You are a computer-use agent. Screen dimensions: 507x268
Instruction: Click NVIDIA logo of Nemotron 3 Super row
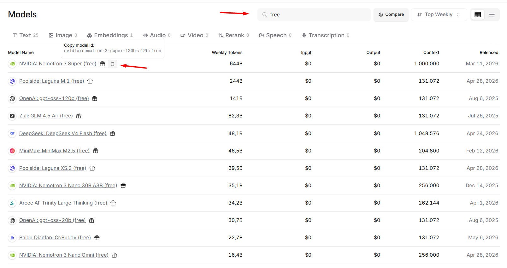pos(12,64)
